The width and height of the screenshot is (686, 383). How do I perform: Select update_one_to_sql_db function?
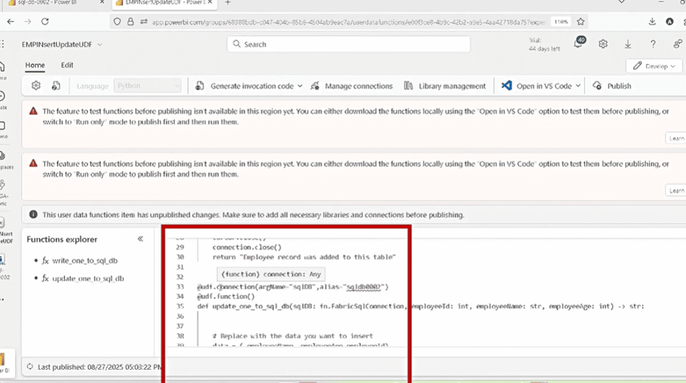tap(88, 278)
